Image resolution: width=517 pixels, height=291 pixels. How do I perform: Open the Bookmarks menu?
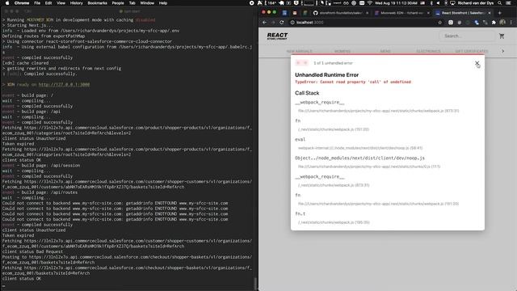(x=97, y=3)
